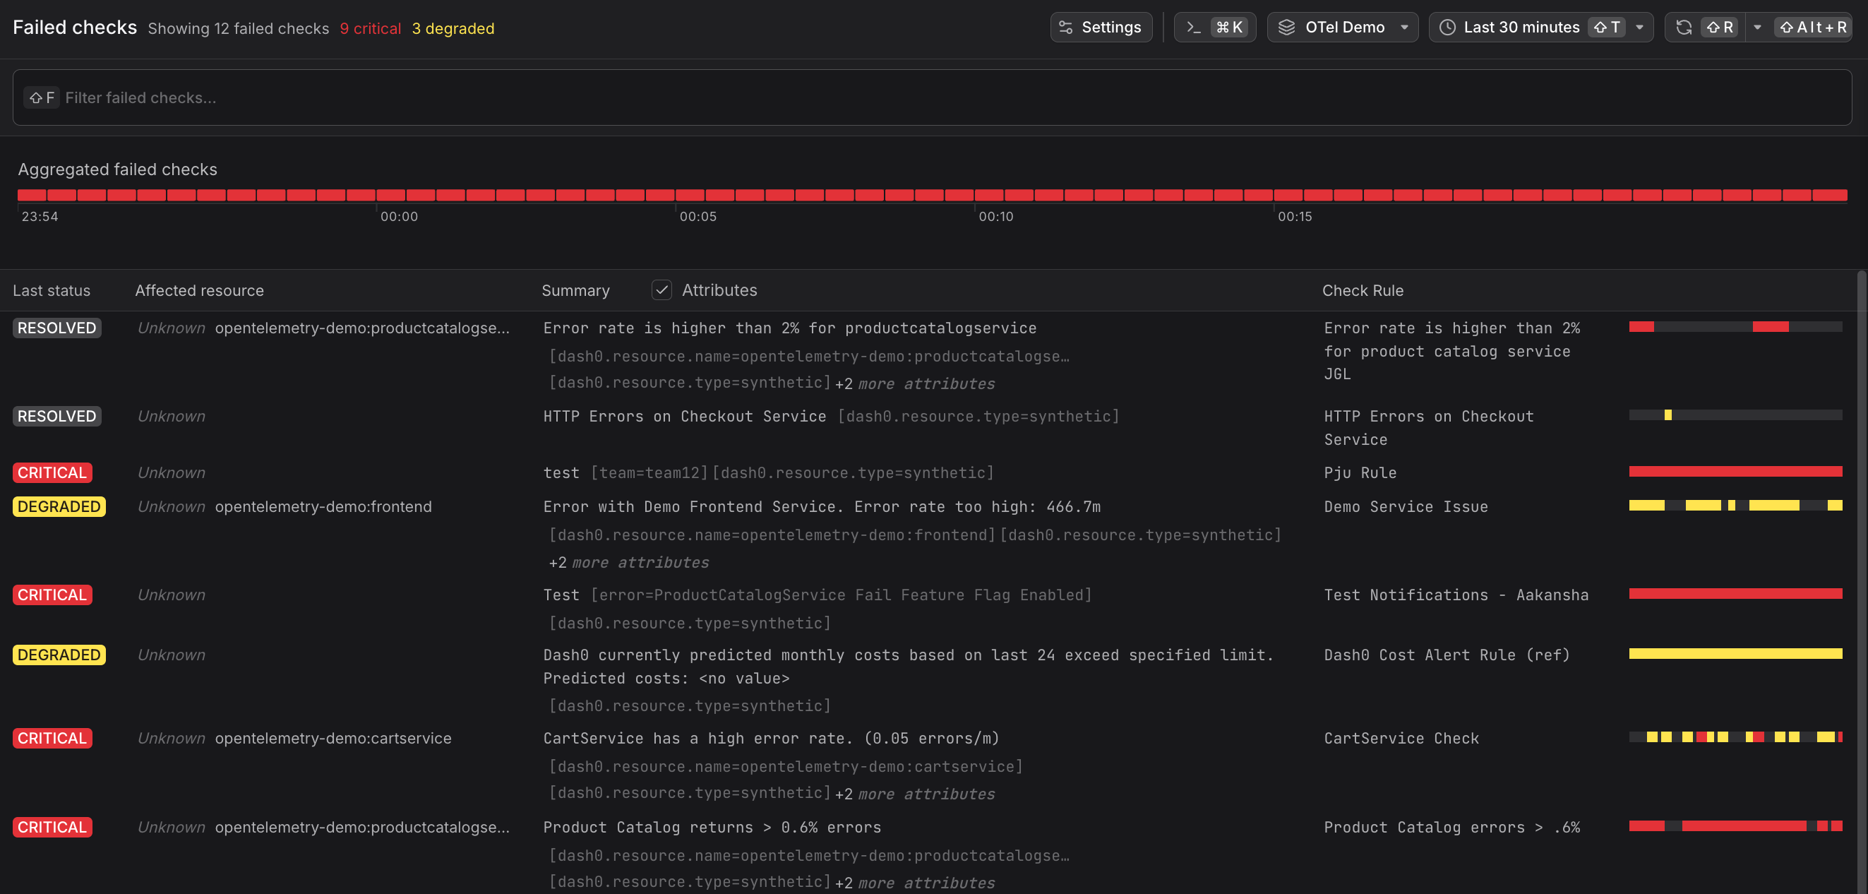Open the command palette terminal icon
Screen dimensions: 1868x894
click(x=1194, y=28)
